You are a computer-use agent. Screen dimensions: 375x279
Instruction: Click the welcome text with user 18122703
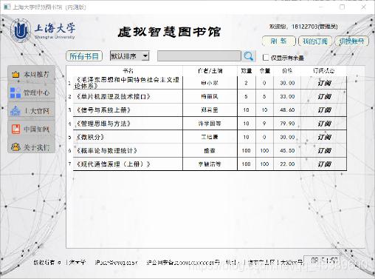[303, 27]
